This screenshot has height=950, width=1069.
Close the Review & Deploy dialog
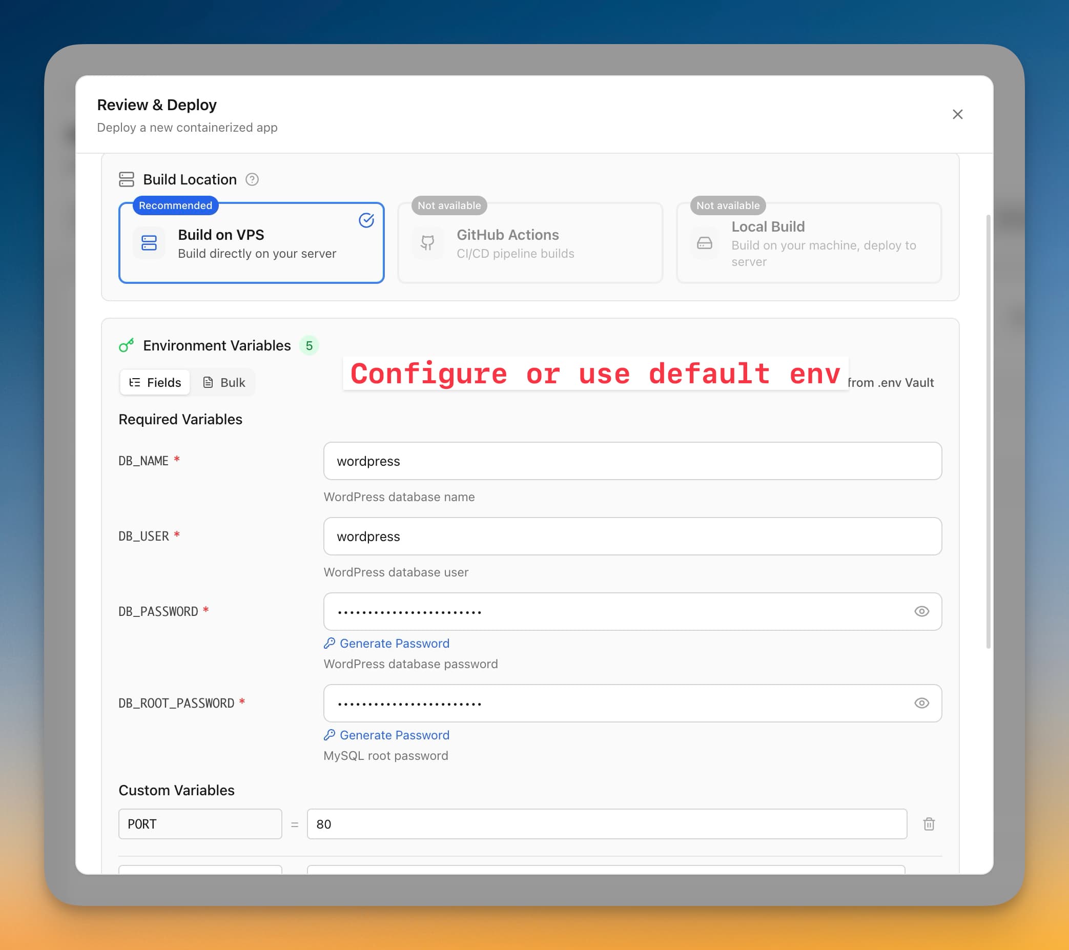[958, 114]
